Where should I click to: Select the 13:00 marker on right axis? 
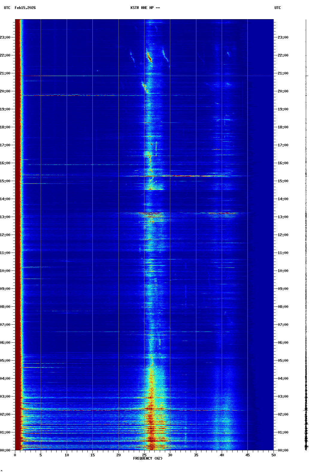(x=283, y=217)
